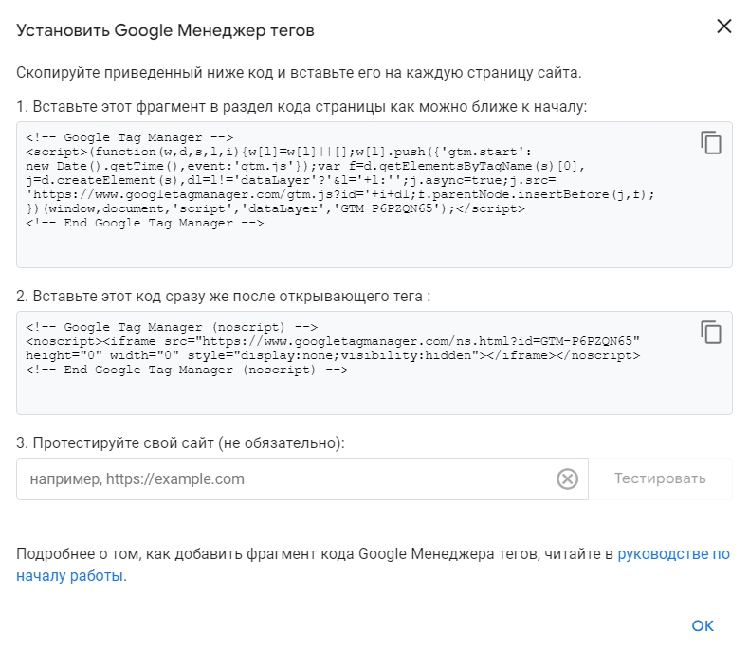The width and height of the screenshot is (749, 650).
Task: Click the Скопируйте приведенный ниже код instruction
Action: coord(299,73)
